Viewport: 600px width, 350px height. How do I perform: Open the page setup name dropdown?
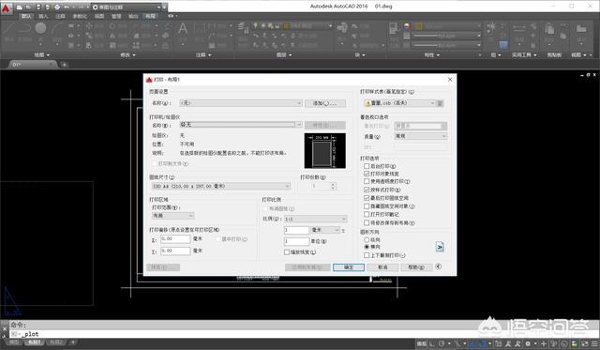(x=241, y=103)
